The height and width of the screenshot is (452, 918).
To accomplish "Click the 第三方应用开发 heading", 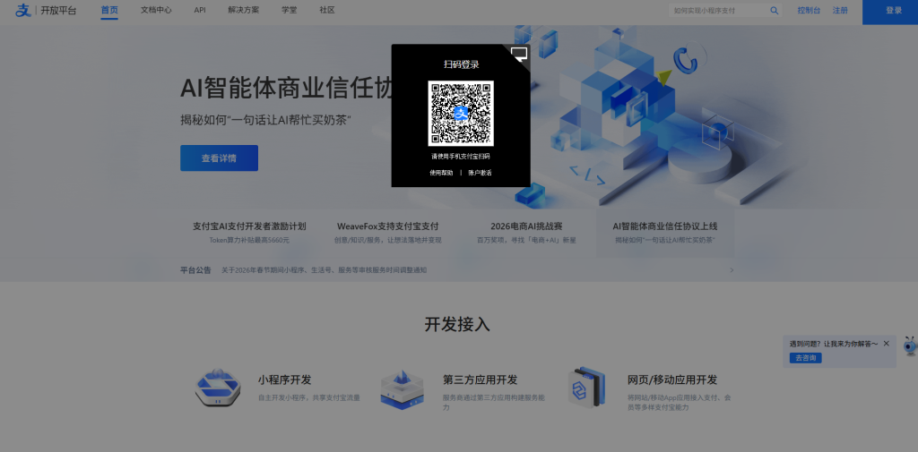I will tap(481, 380).
